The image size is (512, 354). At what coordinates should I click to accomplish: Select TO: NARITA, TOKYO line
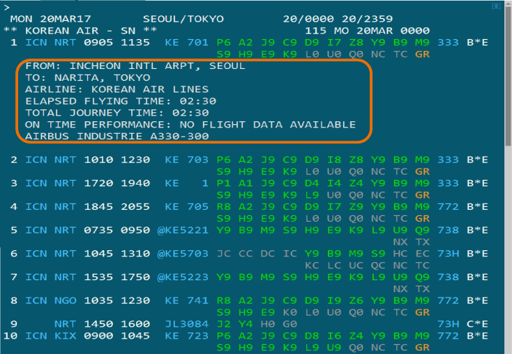(x=87, y=77)
